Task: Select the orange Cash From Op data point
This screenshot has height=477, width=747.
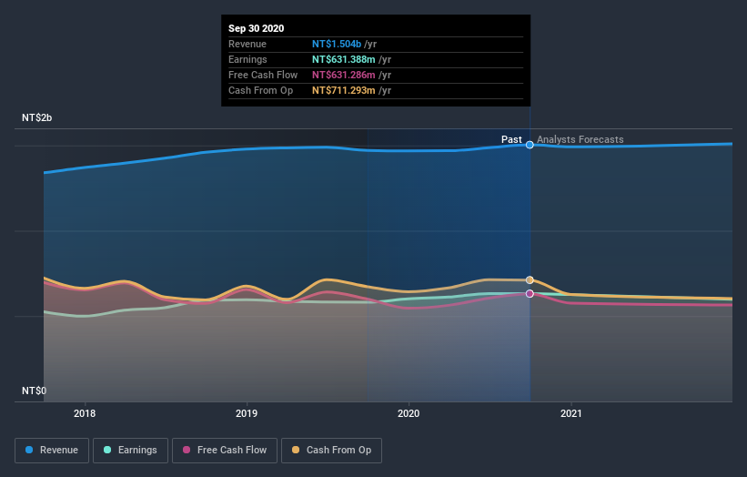Action: point(530,279)
